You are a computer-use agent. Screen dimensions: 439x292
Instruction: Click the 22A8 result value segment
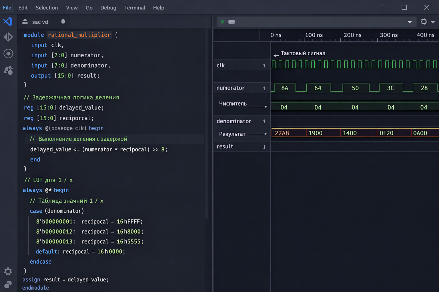(x=282, y=133)
